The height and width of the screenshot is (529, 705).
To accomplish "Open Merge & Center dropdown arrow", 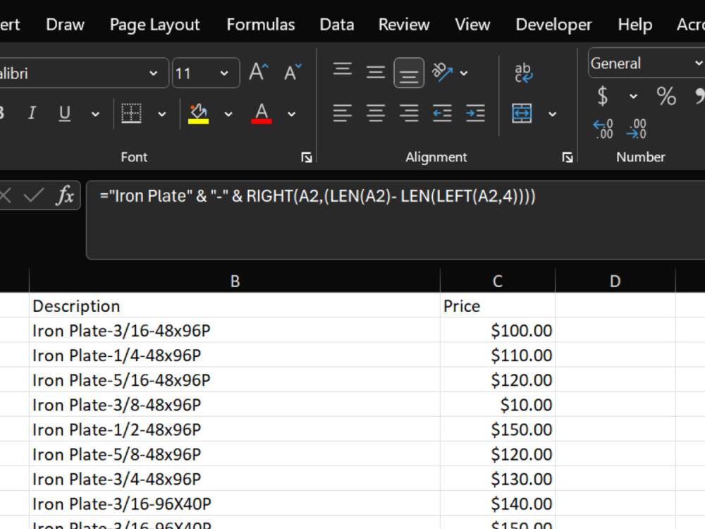I will click(x=552, y=114).
